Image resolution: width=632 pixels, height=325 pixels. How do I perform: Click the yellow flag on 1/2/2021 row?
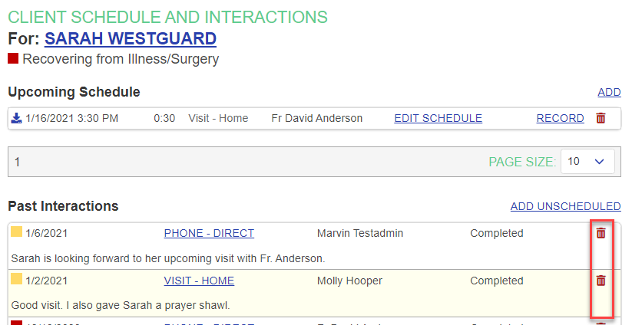point(16,280)
